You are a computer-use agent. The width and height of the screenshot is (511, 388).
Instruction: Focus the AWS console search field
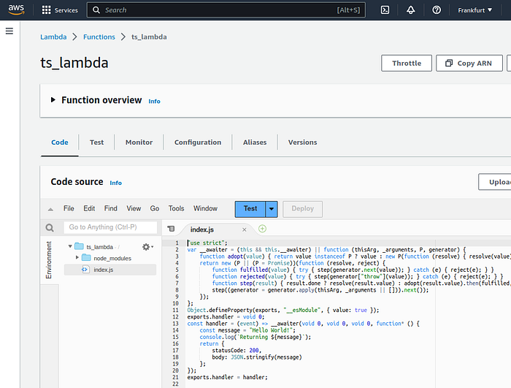226,10
